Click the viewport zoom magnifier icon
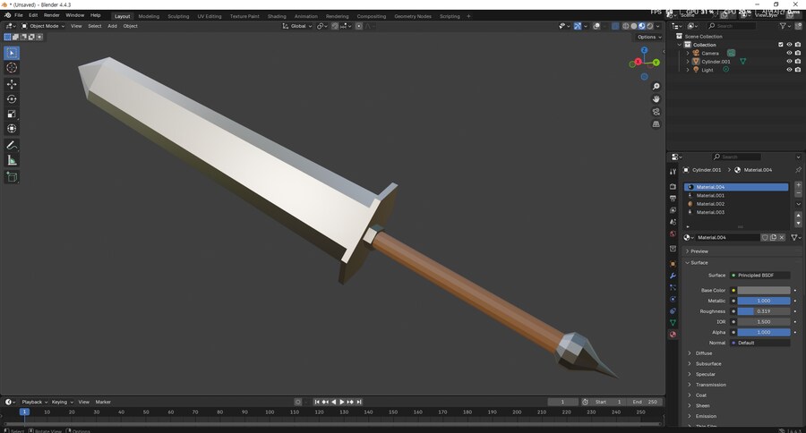The height and width of the screenshot is (433, 806). pos(656,86)
